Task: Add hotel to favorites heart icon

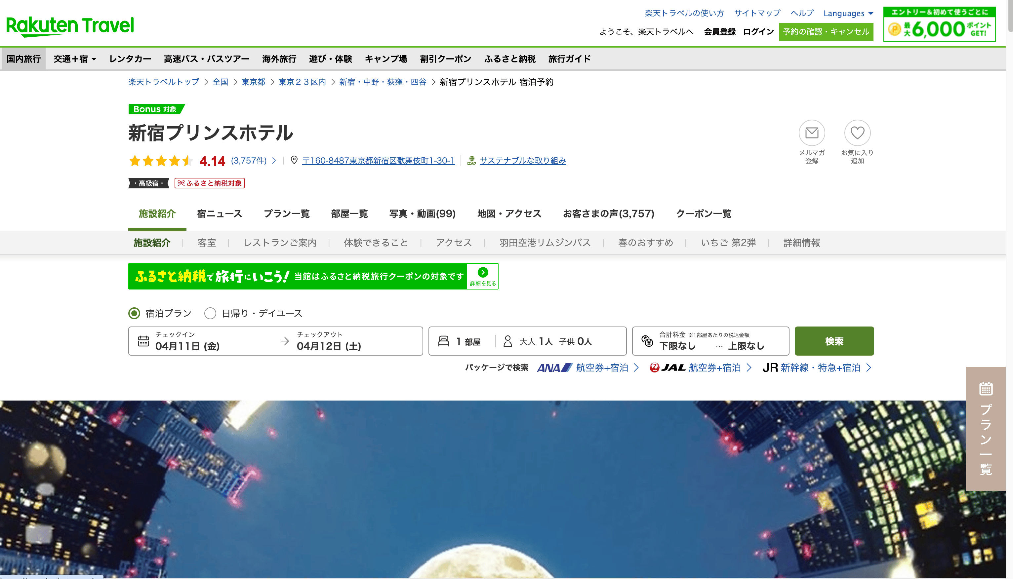Action: tap(857, 133)
